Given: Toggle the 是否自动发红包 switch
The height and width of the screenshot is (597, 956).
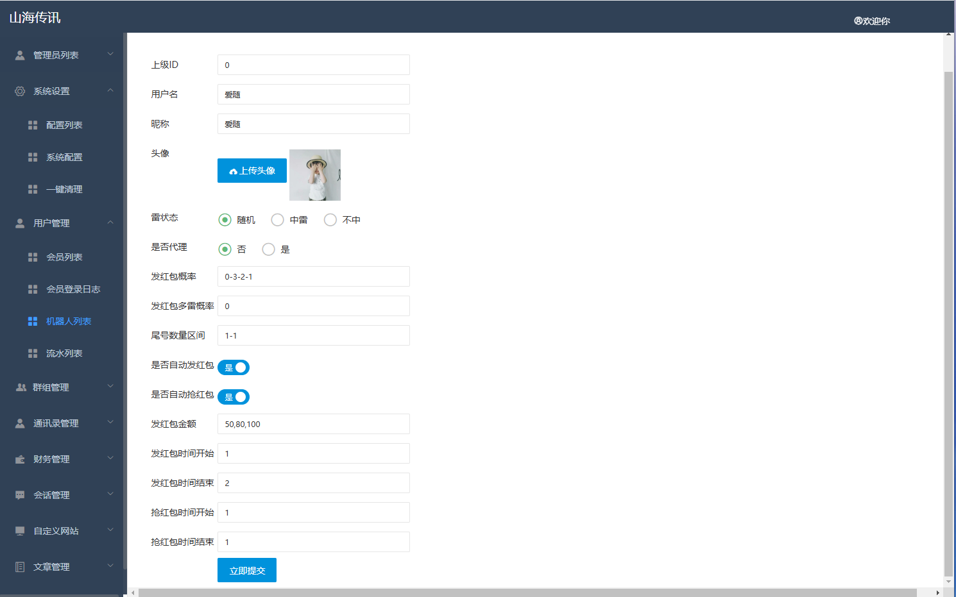Looking at the screenshot, I should (x=234, y=367).
